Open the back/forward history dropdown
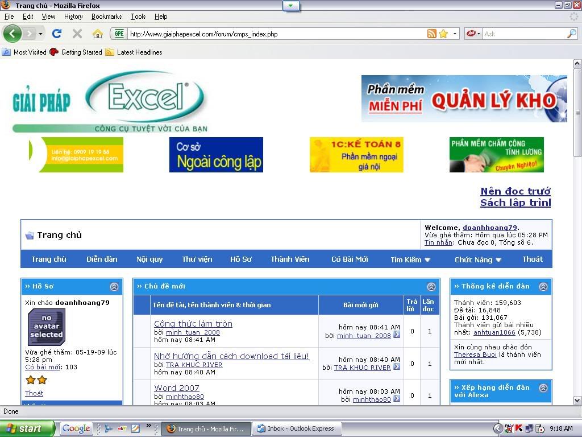 (40, 34)
